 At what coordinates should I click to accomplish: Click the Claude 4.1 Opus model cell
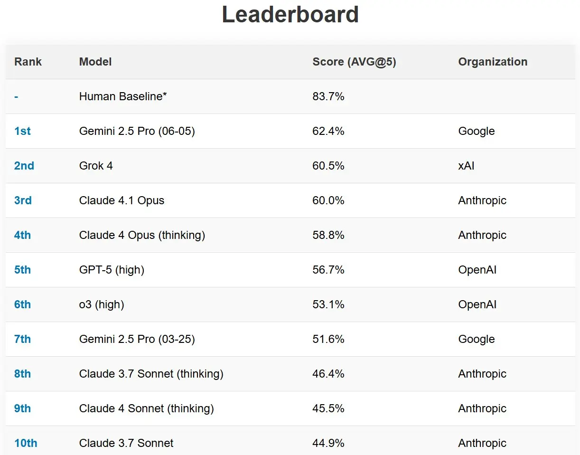(122, 200)
